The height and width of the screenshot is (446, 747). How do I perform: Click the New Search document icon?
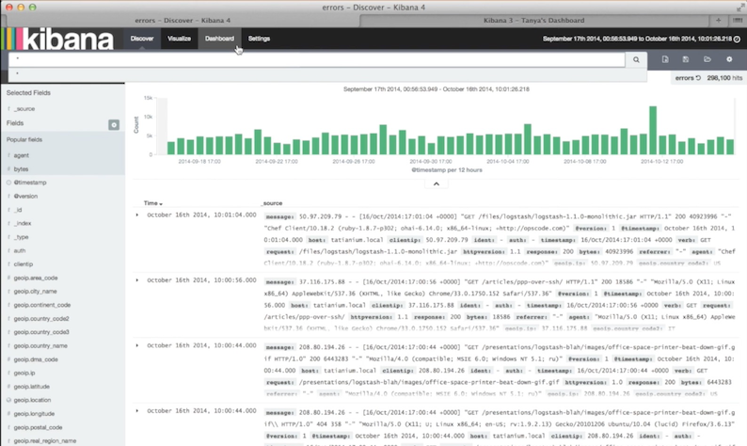[665, 59]
